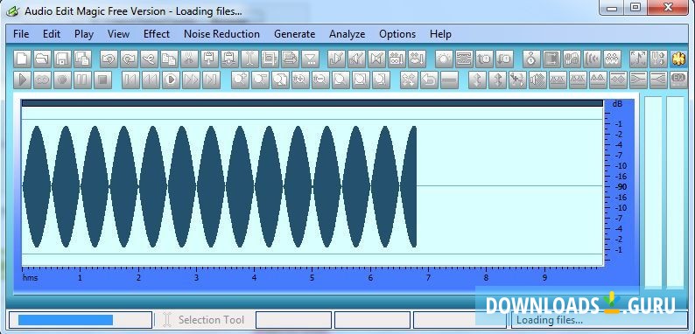
Task: Cut selection with the scissors icon
Action: point(189,59)
